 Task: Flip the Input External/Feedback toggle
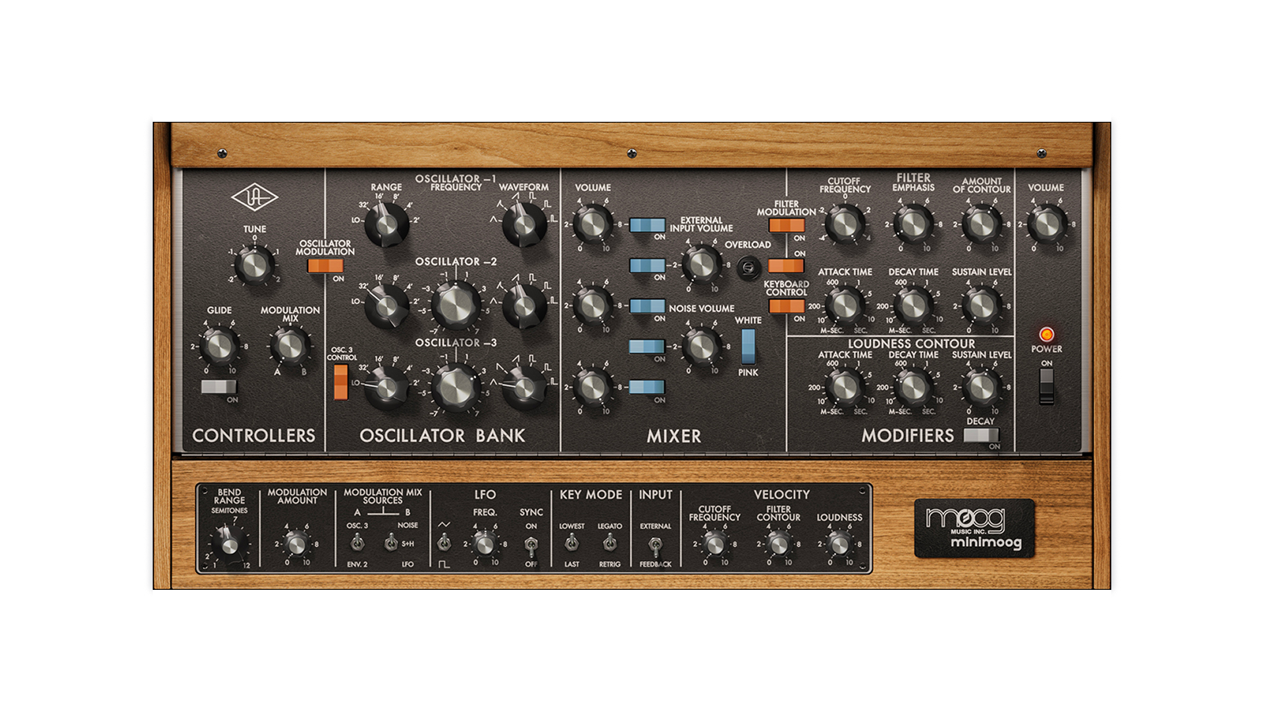coord(654,545)
